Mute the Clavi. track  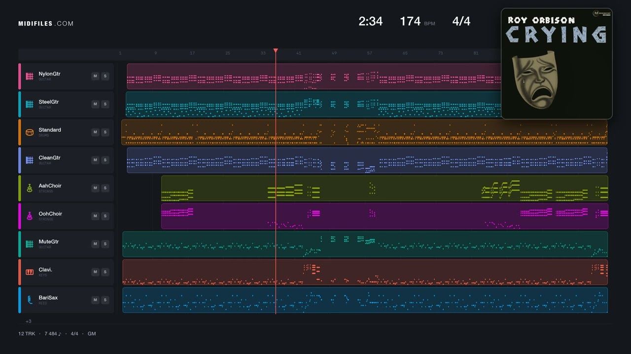95,272
